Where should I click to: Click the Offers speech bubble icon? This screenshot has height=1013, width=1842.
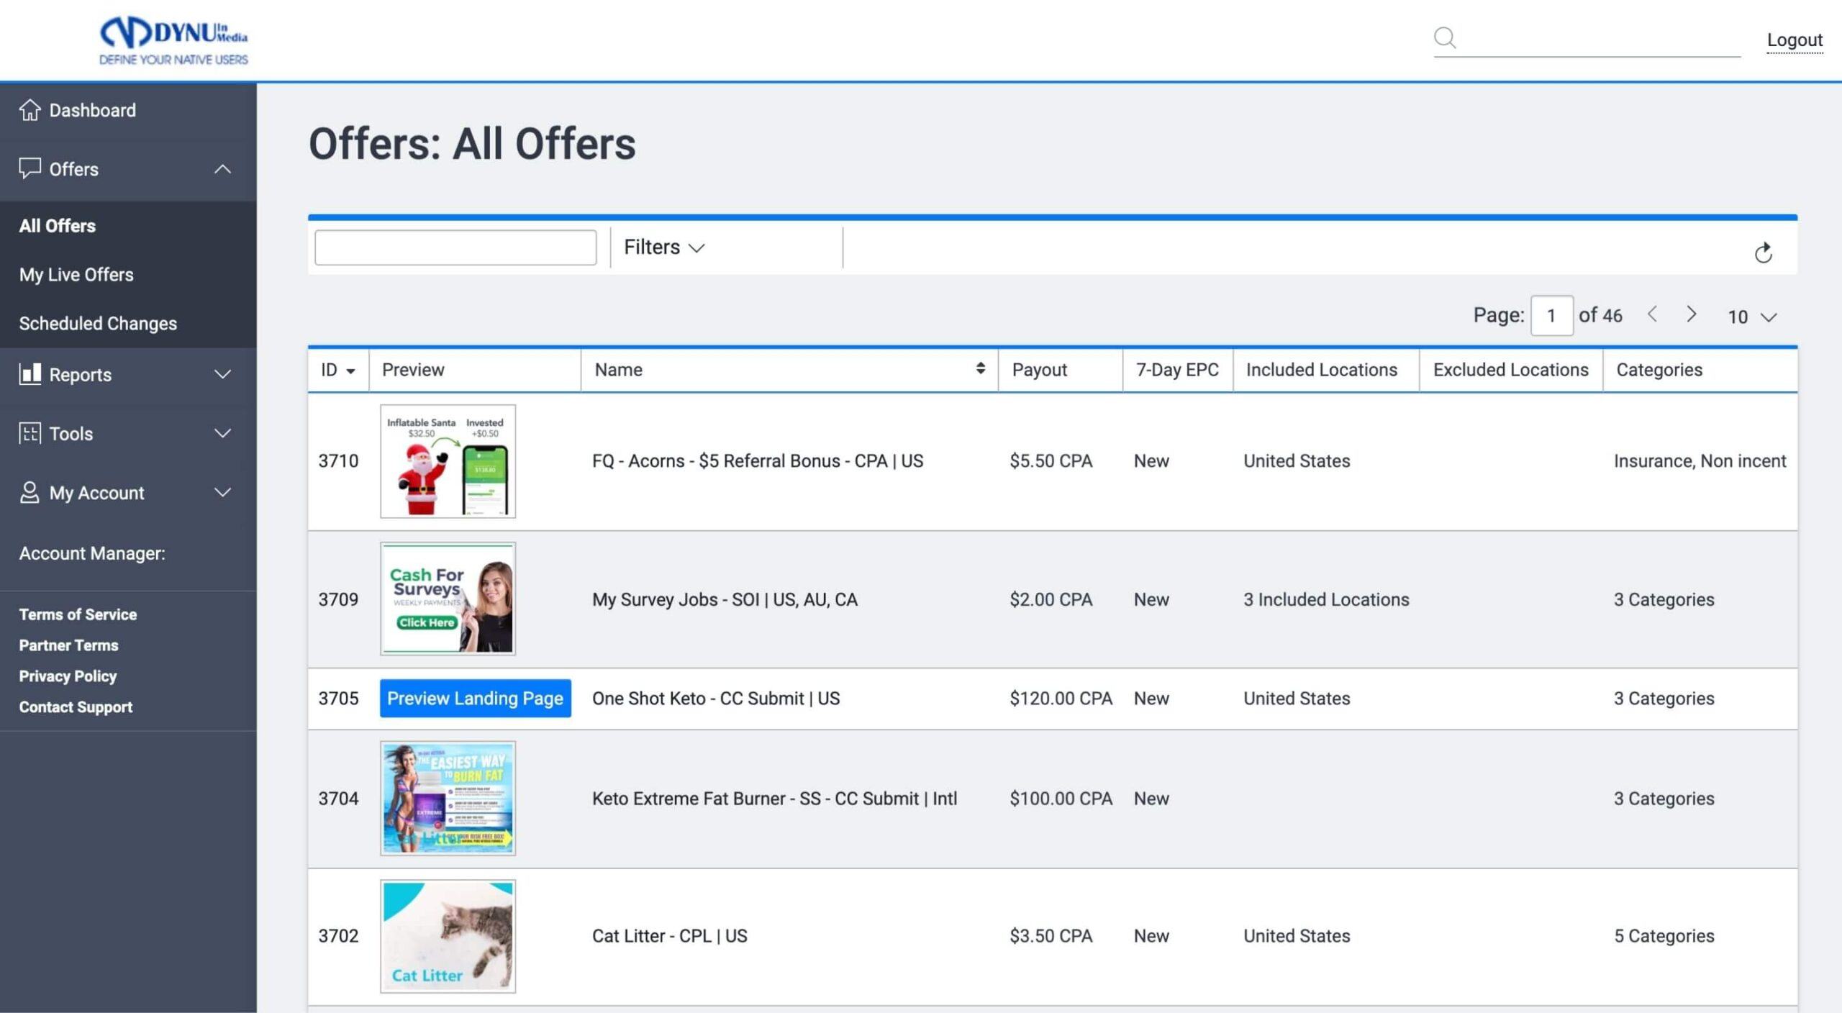pos(30,168)
